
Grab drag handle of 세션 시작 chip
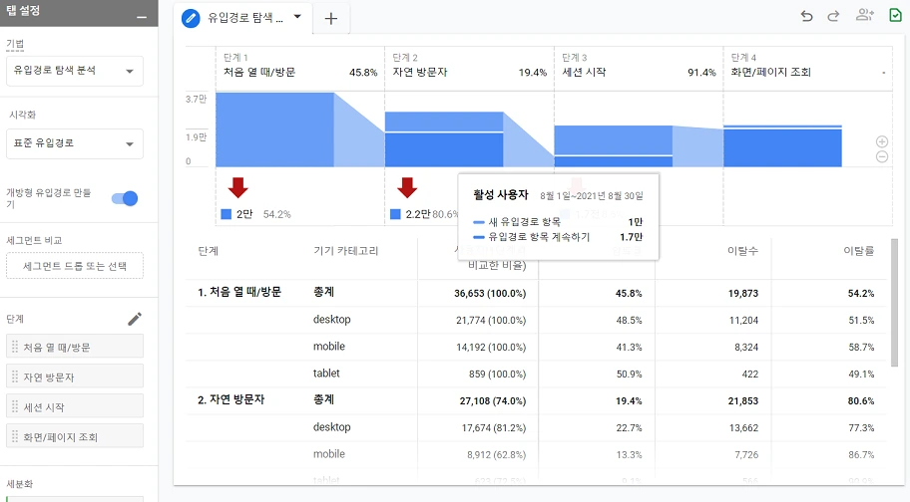click(x=15, y=407)
